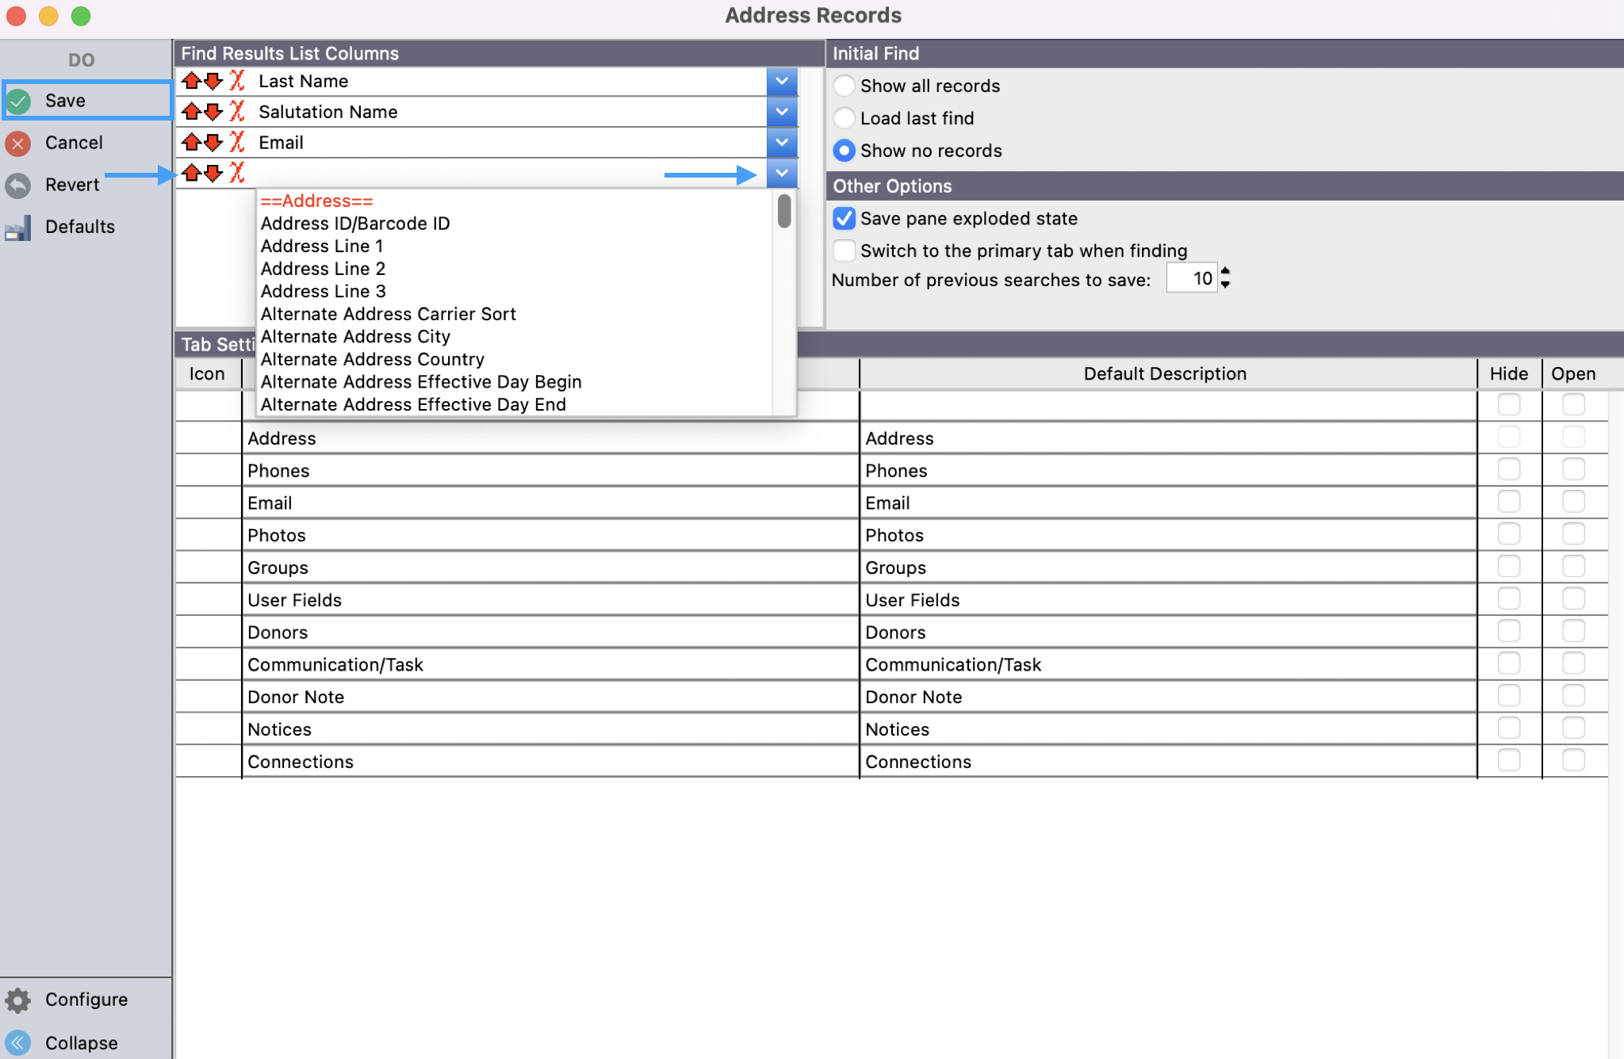This screenshot has height=1059, width=1624.
Task: Choose Address Line 1 from list
Action: coord(322,246)
